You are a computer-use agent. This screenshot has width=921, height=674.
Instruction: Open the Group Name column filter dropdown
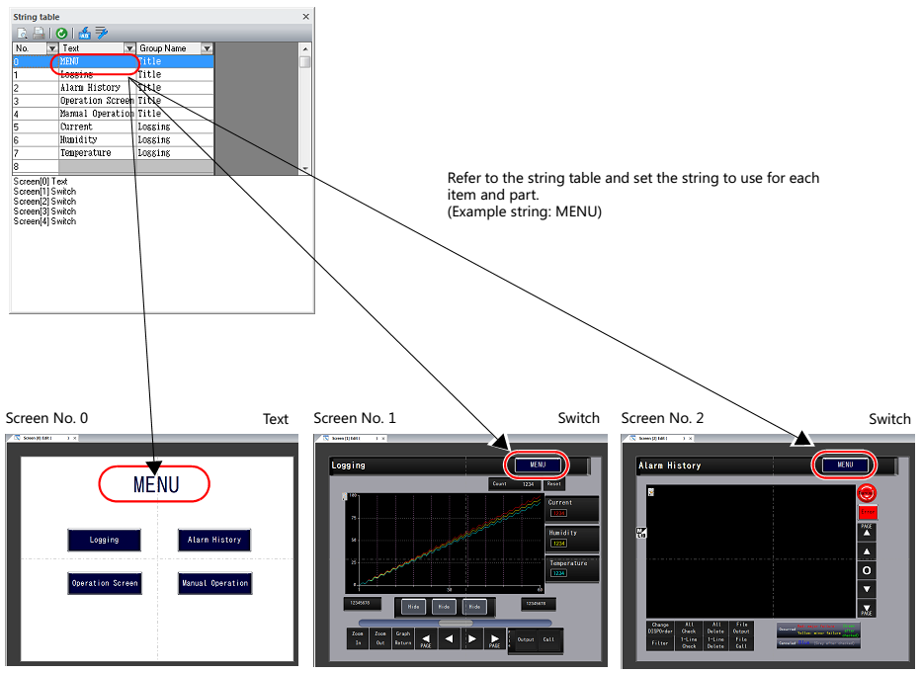207,48
